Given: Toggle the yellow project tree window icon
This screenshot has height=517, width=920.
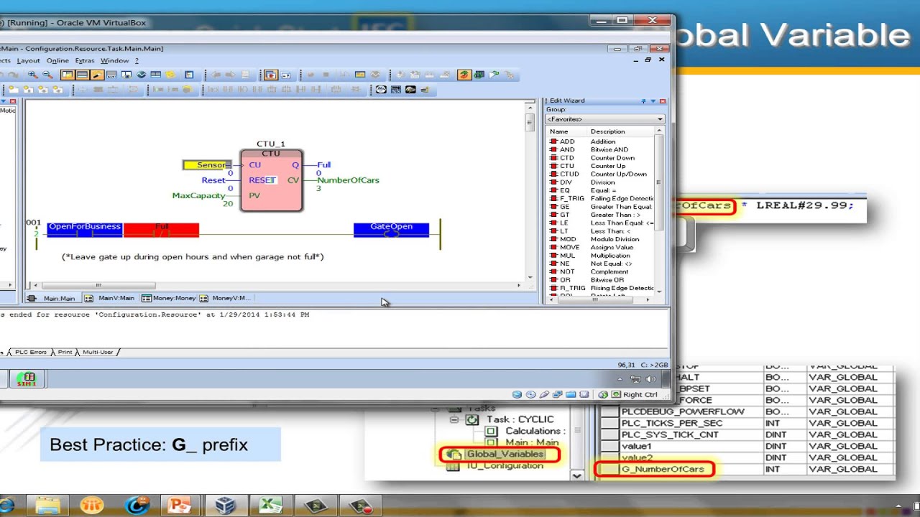Looking at the screenshot, I should [x=67, y=75].
